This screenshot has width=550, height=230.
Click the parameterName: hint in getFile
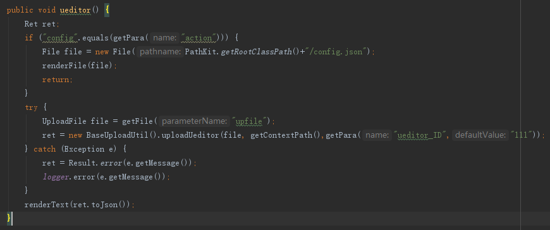coord(195,121)
